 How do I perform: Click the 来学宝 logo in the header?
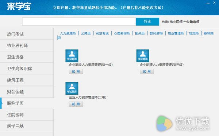[x=19, y=7]
